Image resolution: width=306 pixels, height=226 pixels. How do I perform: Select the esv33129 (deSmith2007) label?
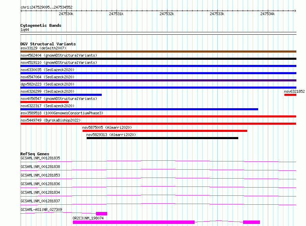click(x=43, y=48)
